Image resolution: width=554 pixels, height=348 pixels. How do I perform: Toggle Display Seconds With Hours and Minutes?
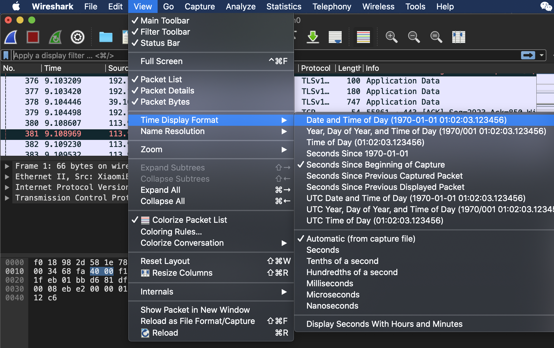424,324
